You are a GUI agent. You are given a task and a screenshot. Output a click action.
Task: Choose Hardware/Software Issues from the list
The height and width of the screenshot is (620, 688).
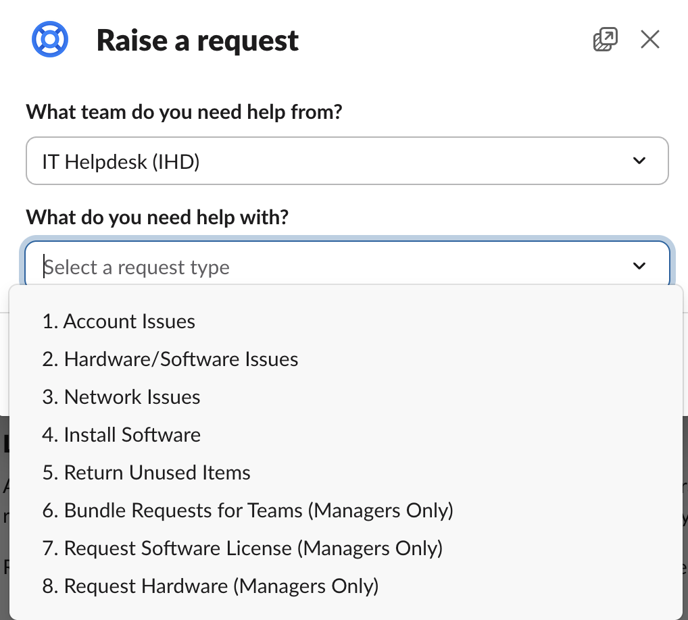pyautogui.click(x=170, y=359)
